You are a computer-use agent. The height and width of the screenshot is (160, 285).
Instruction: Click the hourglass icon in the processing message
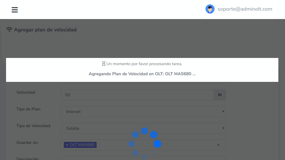(x=104, y=64)
